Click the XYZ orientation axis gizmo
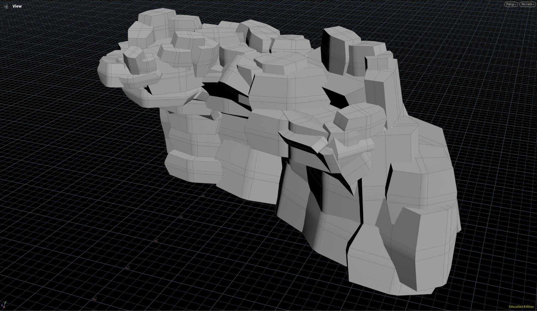This screenshot has height=311, width=537. 4,304
